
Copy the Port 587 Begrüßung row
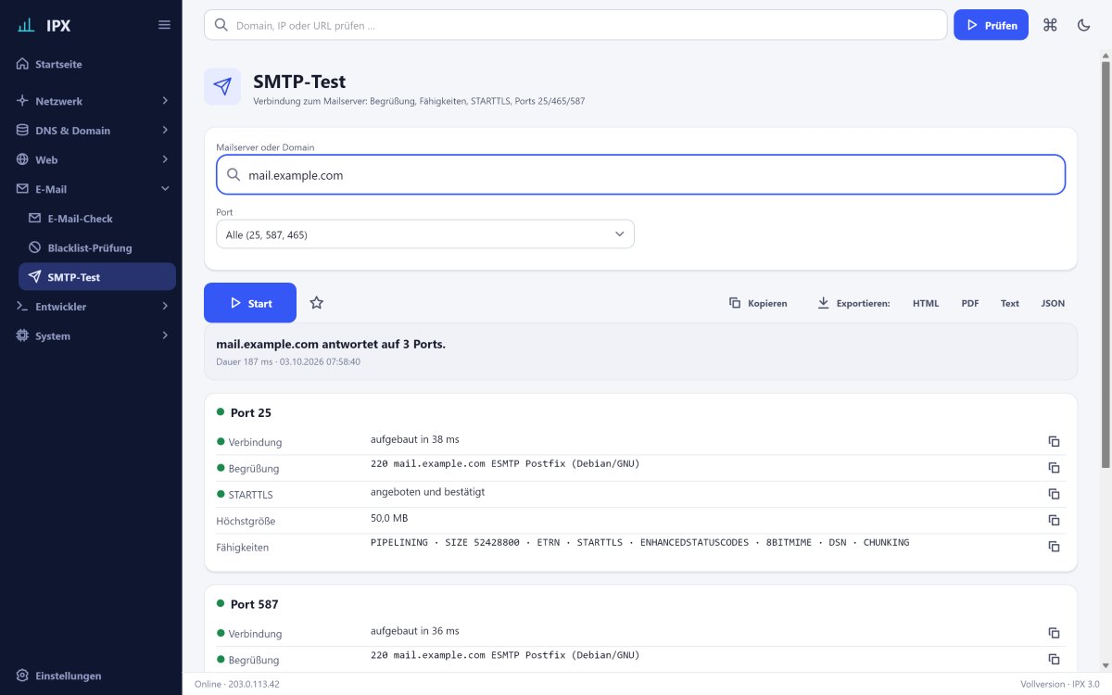(x=1054, y=659)
